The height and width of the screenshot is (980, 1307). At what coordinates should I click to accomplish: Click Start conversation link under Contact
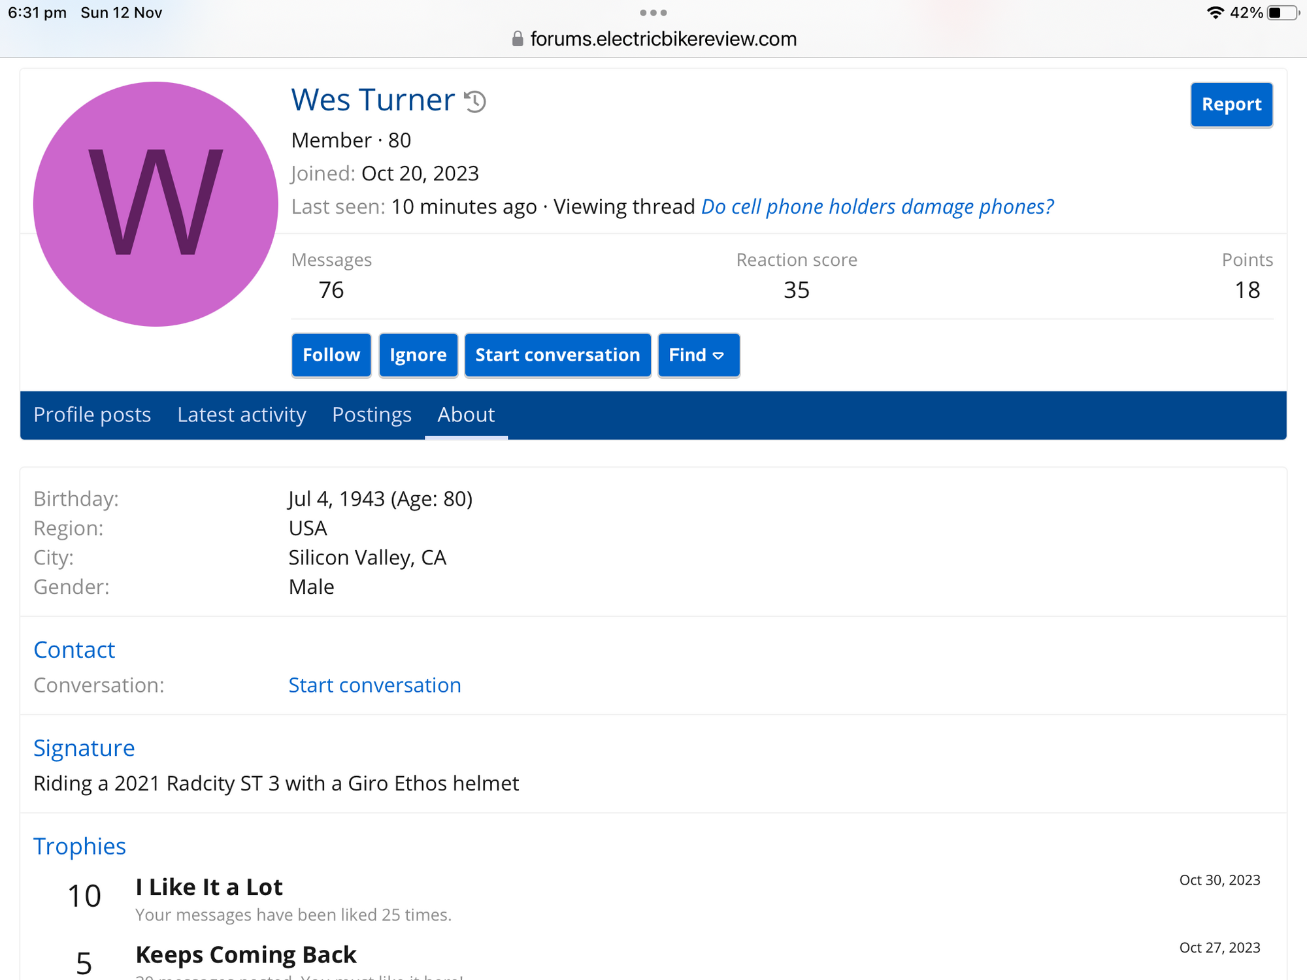tap(374, 685)
